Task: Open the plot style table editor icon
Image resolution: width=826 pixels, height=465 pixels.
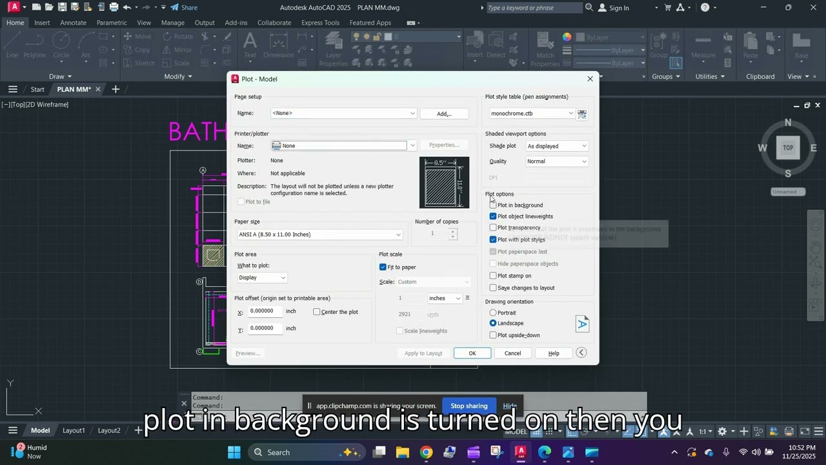Action: [x=582, y=114]
